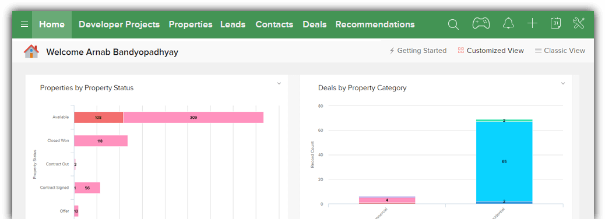Open the hamburger menu icon
This screenshot has height=219, width=605.
[24, 24]
